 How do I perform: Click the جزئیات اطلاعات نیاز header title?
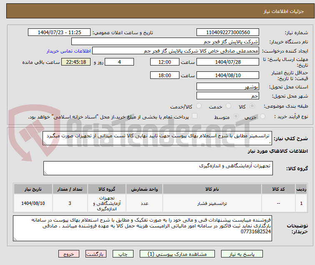[284, 11]
